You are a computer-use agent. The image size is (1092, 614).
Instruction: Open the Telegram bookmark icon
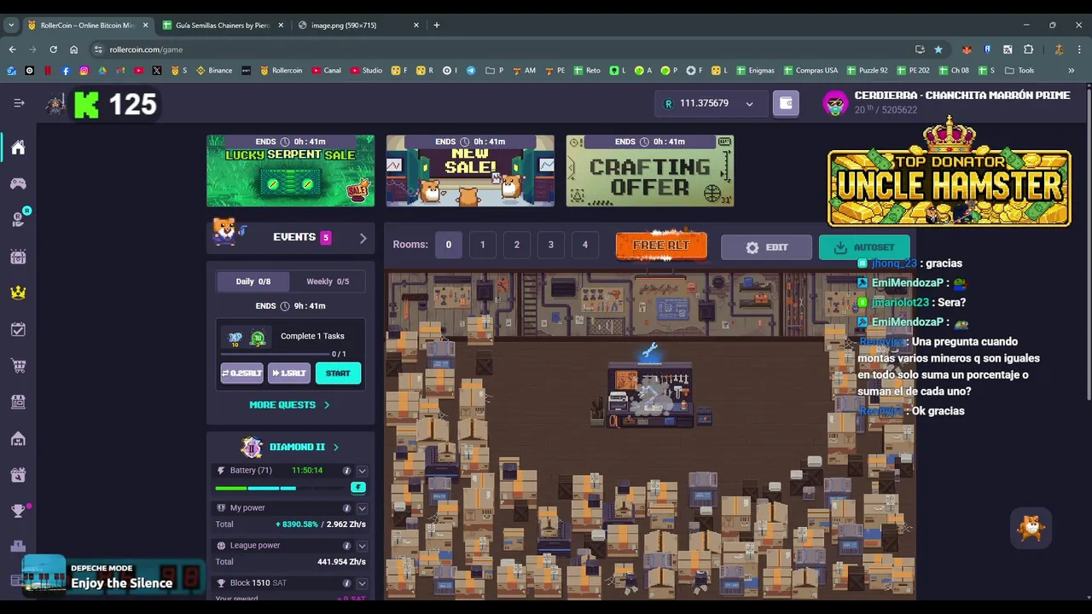pos(470,71)
